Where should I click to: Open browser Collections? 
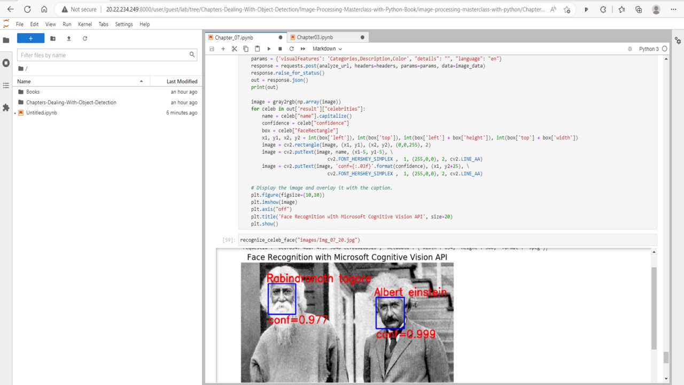[639, 9]
